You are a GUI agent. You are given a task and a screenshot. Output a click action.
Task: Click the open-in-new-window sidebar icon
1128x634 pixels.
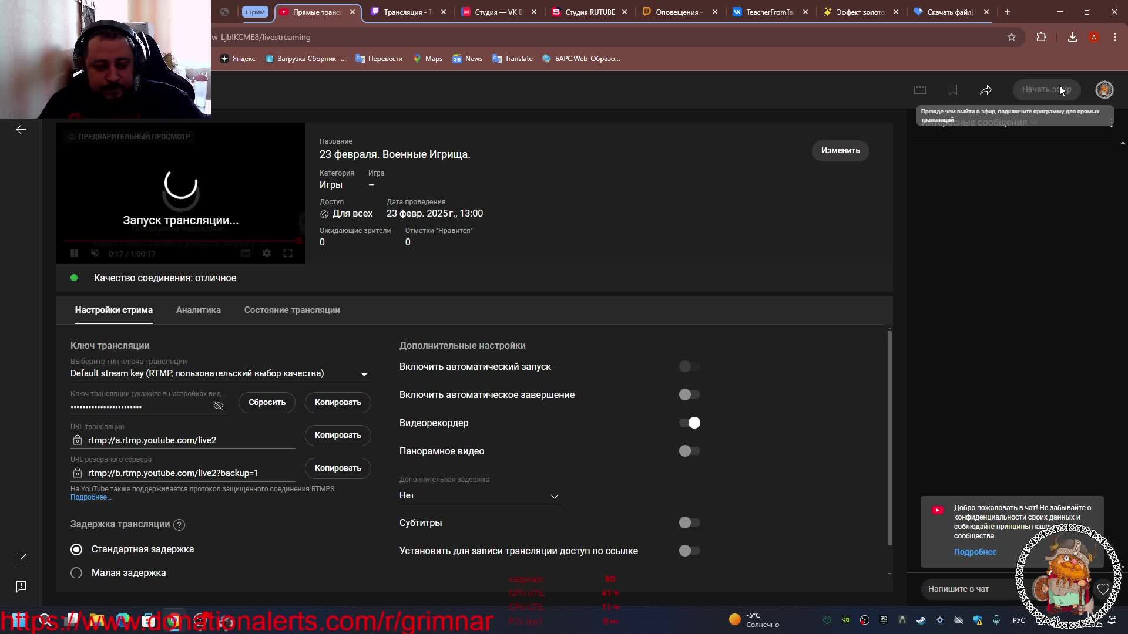(x=21, y=559)
